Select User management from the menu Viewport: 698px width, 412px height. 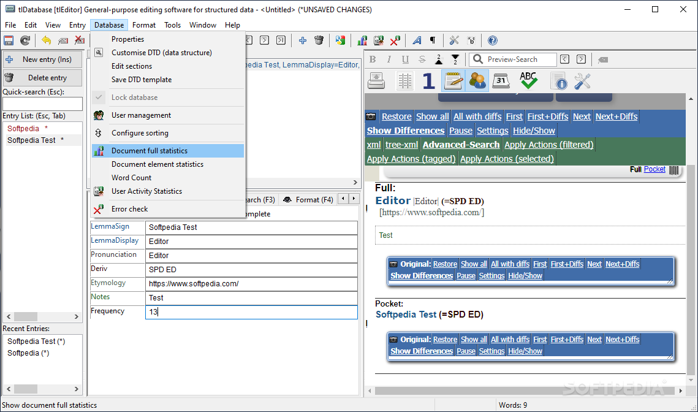pyautogui.click(x=168, y=115)
